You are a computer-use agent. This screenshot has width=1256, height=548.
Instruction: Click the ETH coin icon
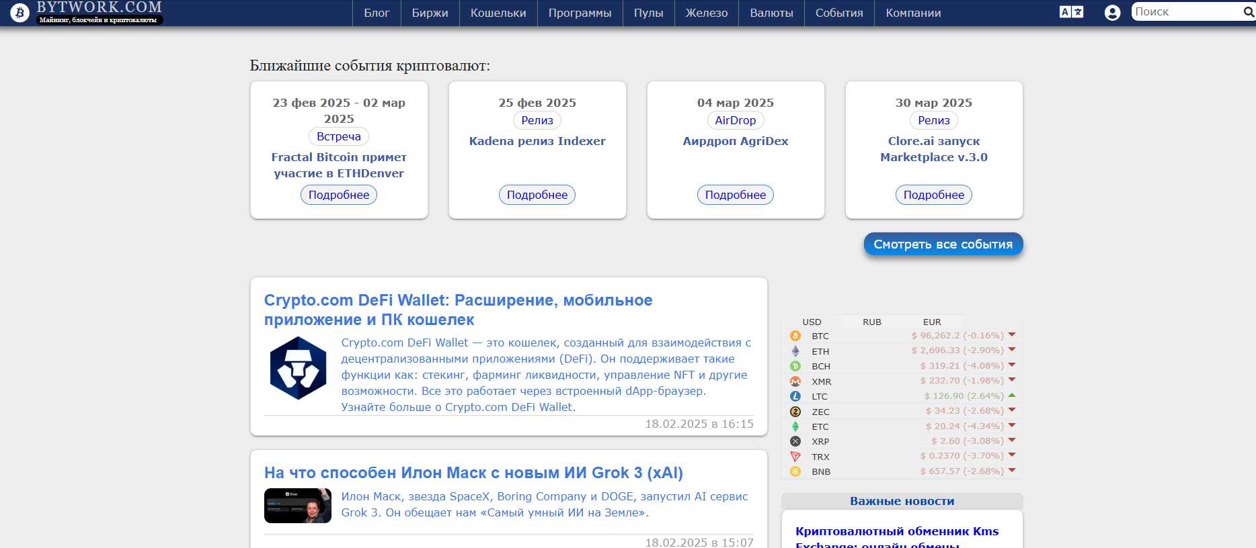click(x=795, y=351)
